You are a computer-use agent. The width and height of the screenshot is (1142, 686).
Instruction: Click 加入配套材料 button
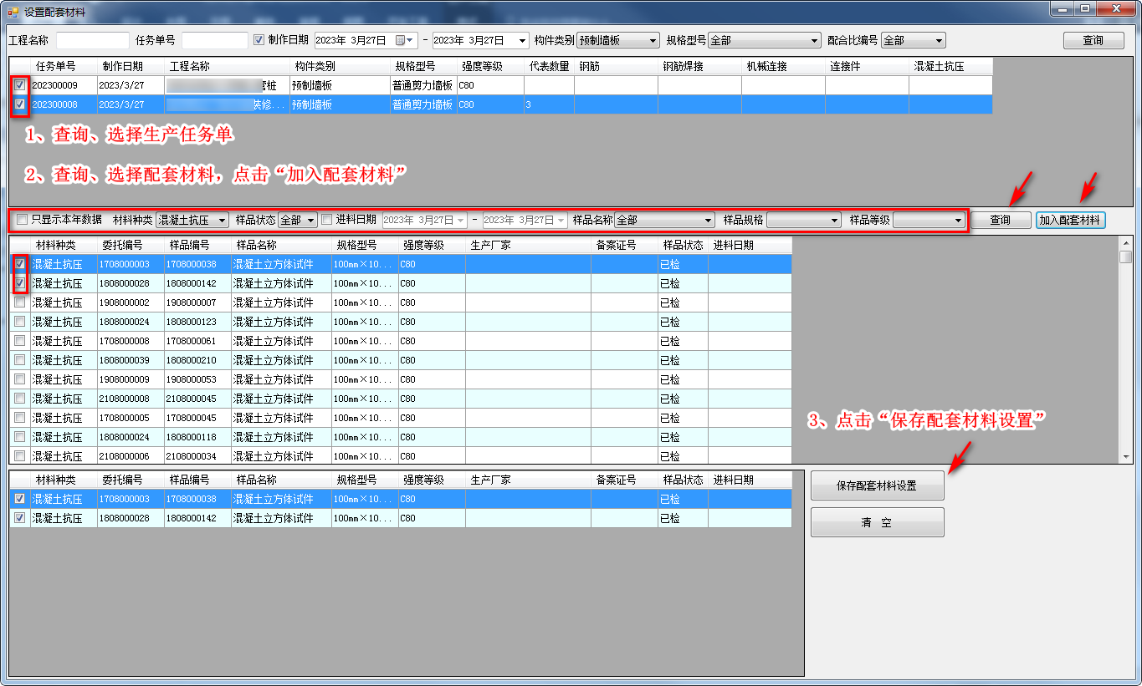click(x=1070, y=220)
